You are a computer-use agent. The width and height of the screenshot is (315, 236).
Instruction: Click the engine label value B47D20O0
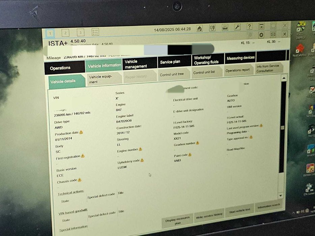point(124,121)
